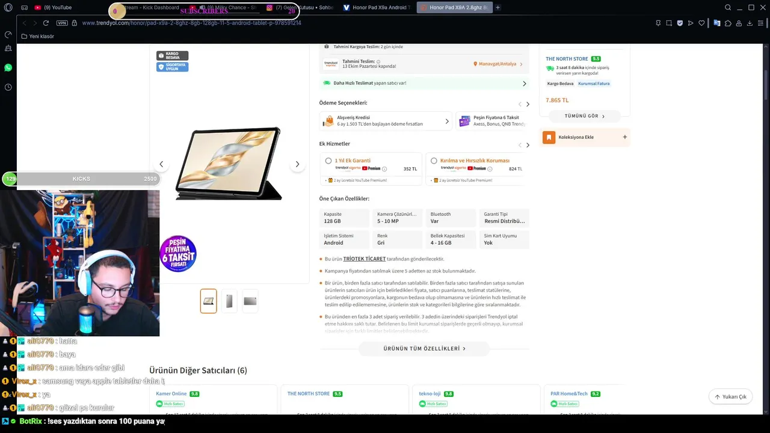Open the Yeni klasör bookmarks folder
Screen dimensions: 770x433
(x=37, y=36)
